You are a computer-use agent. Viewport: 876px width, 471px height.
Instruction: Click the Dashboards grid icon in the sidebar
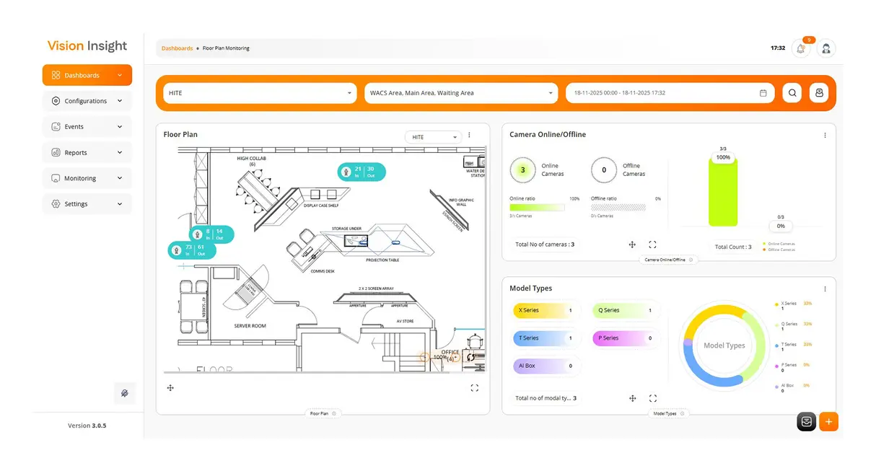[x=56, y=75]
